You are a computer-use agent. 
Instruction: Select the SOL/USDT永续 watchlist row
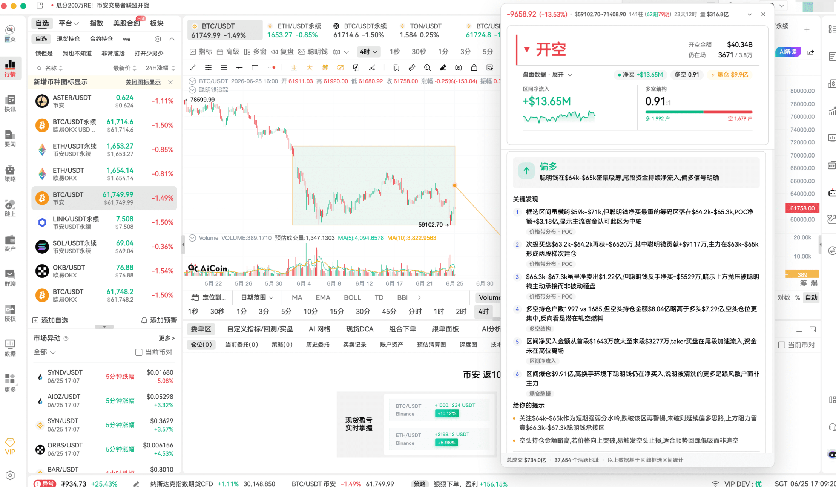coord(104,247)
